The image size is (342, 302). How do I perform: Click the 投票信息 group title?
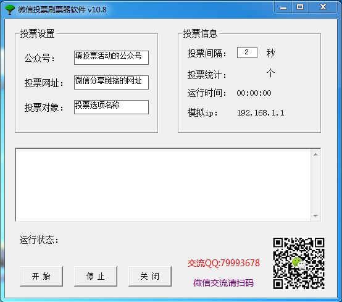[200, 33]
